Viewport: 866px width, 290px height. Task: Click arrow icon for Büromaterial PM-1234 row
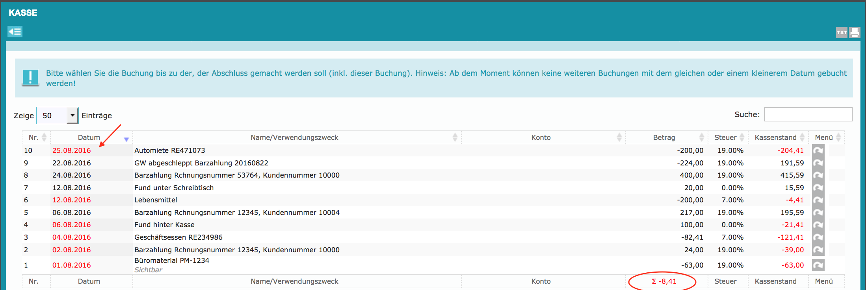(x=818, y=265)
